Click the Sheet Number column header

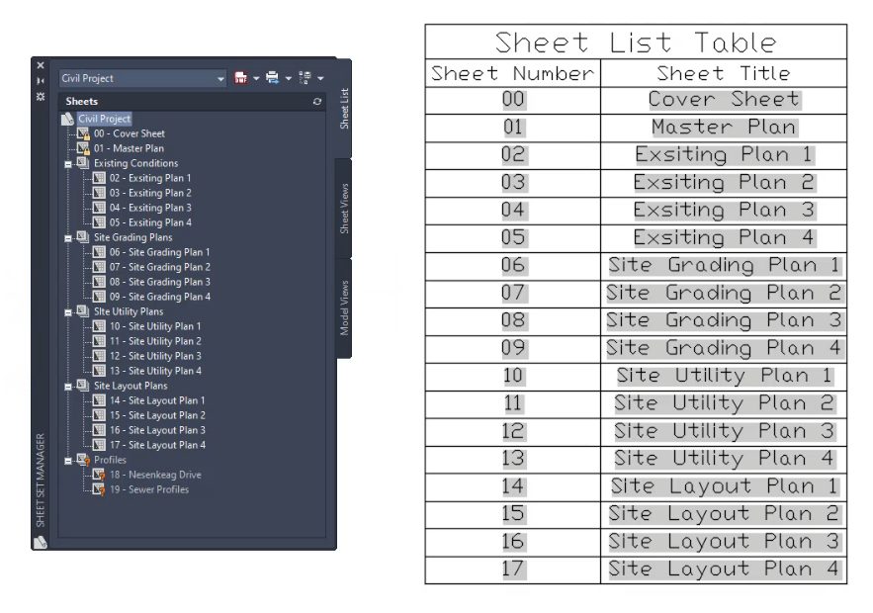click(x=513, y=73)
